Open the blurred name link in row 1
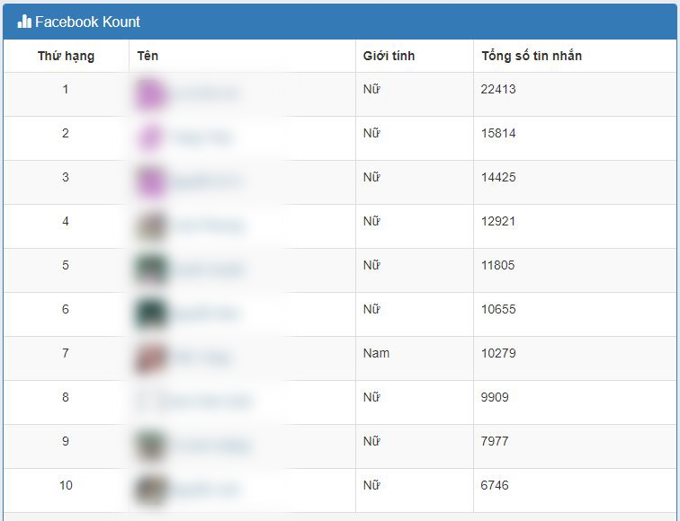The image size is (680, 521). (x=205, y=94)
